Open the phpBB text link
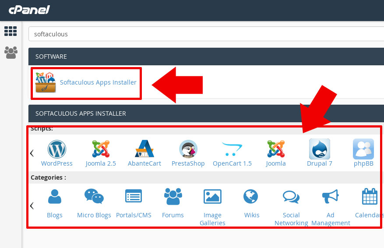 [363, 163]
